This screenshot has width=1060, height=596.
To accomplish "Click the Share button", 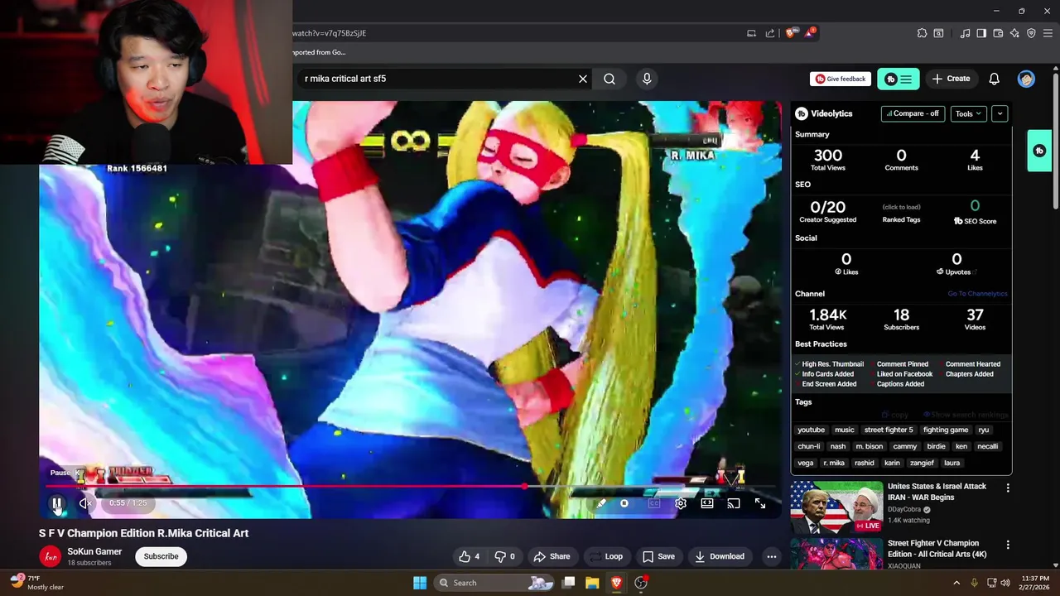I will [x=552, y=556].
